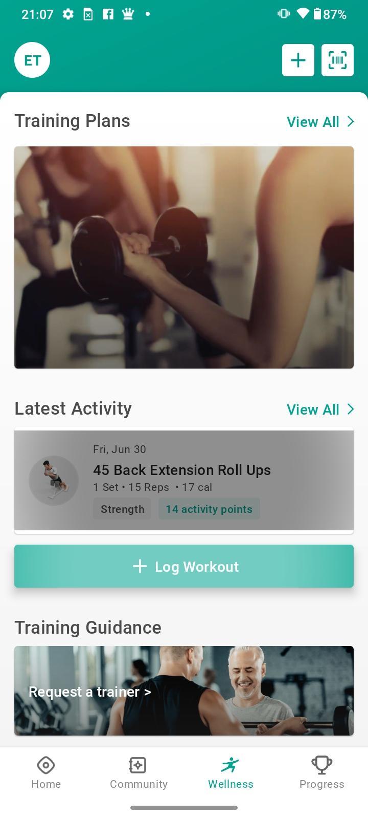
Task: Open the ET profile avatar
Action: (x=32, y=60)
